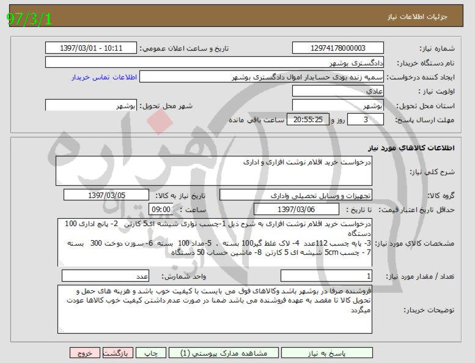This screenshot has width=475, height=363.
Task: Click the label مهلت ارسال پاسخ:
Action: 425,120
